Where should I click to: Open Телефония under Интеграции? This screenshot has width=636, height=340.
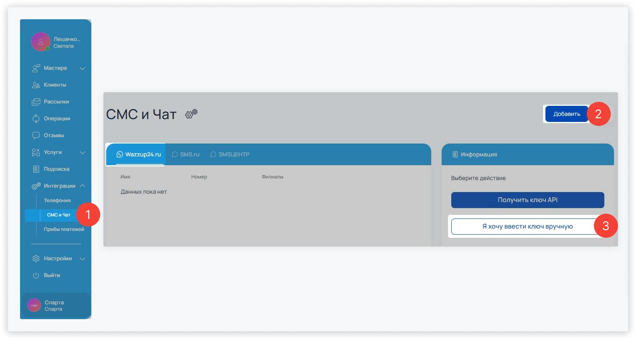coord(57,200)
